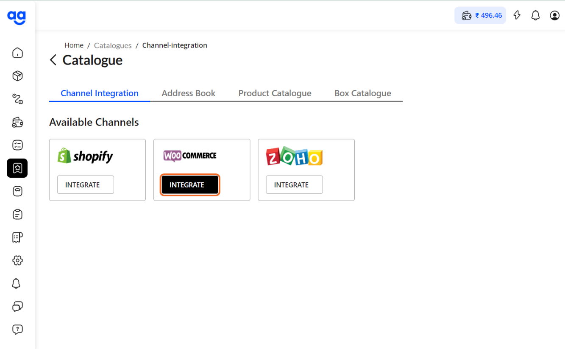The image size is (565, 349).
Task: Open the package box icon in sidebar
Action: coord(17,76)
